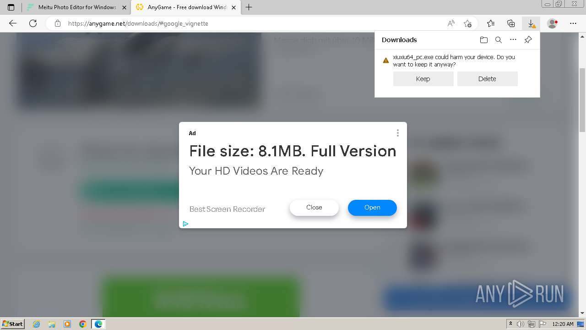Add page to favorites star icon
Screen dimensions: 586x330
pyautogui.click(x=467, y=23)
